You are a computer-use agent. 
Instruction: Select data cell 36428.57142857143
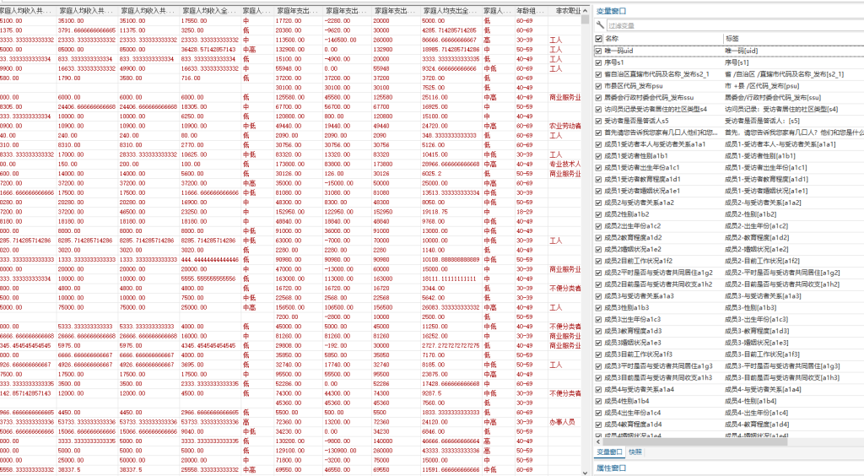pos(208,50)
